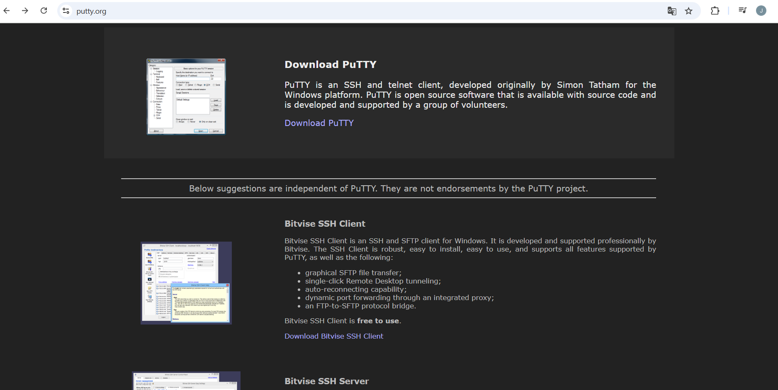Viewport: 778px width, 390px height.
Task: Follow the Download PuTTY link
Action: click(319, 123)
